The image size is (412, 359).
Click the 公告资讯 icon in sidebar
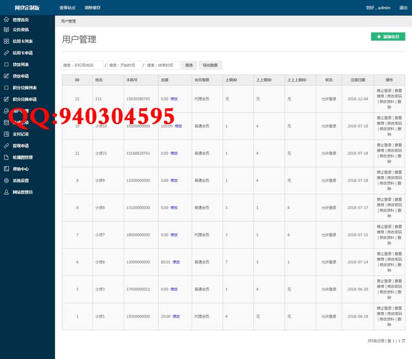[6, 30]
